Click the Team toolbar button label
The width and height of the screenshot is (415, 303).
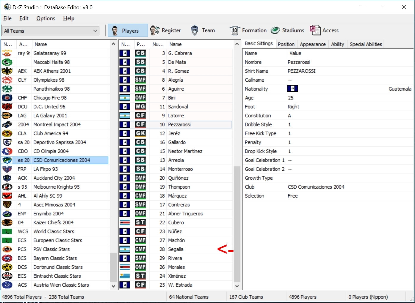(x=208, y=30)
